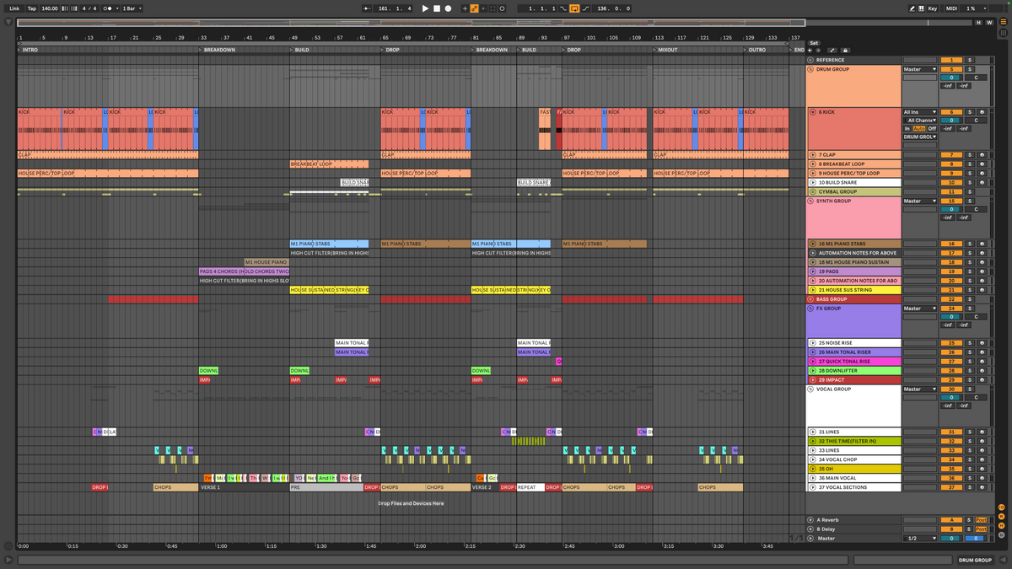Toggle the Key map mode switch

[x=932, y=8]
